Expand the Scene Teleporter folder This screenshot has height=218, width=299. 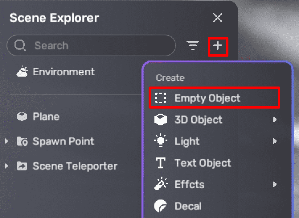[x=7, y=166]
